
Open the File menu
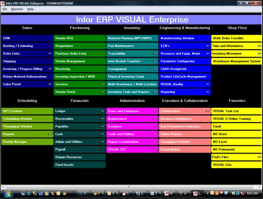(5, 9)
